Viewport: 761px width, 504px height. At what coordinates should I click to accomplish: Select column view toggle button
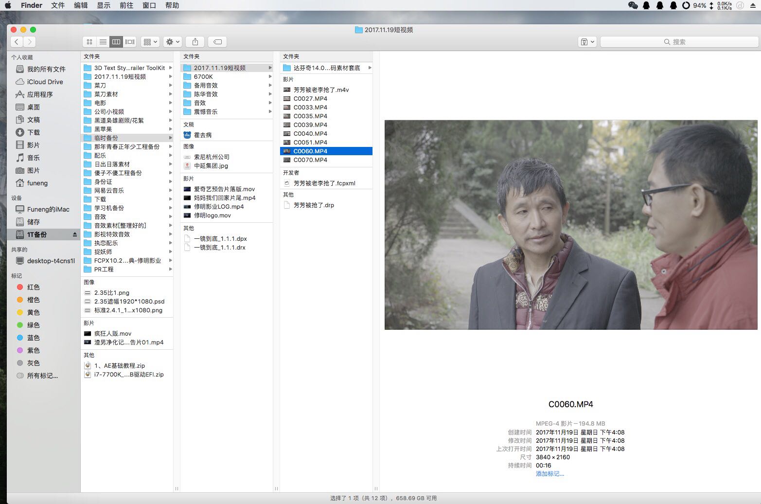116,42
